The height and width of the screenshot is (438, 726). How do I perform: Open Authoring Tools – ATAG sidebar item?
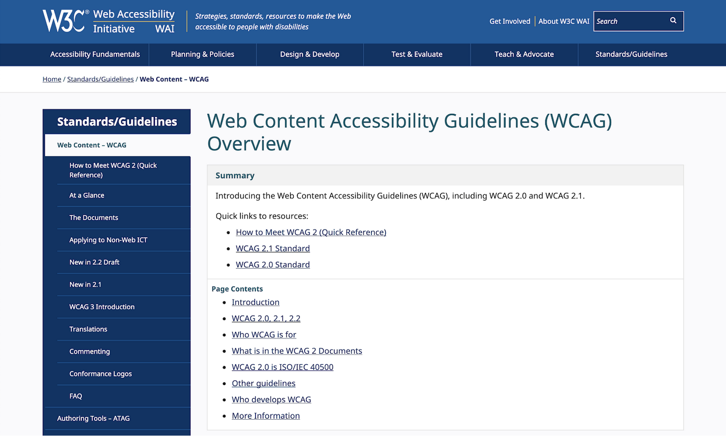click(118, 419)
